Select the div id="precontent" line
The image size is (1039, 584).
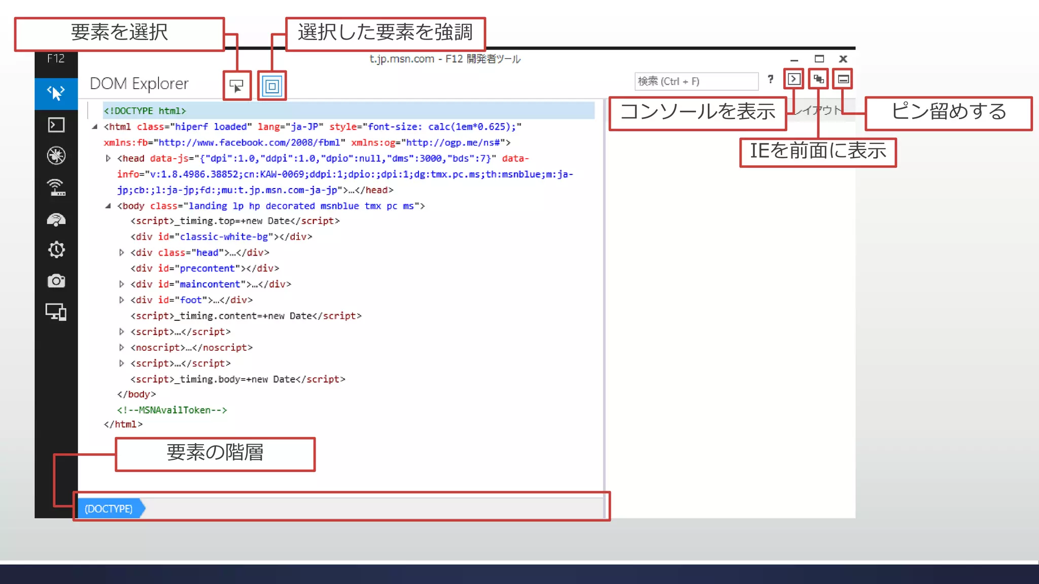coord(204,268)
